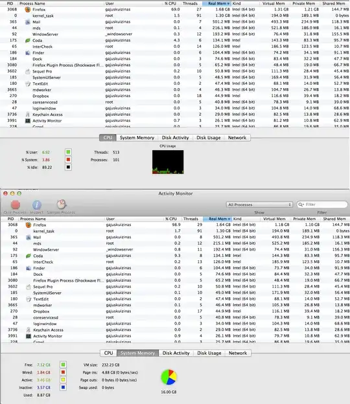Select Dropbox row with 18 threads
350x404 pixels.
pyautogui.click(x=175, y=96)
